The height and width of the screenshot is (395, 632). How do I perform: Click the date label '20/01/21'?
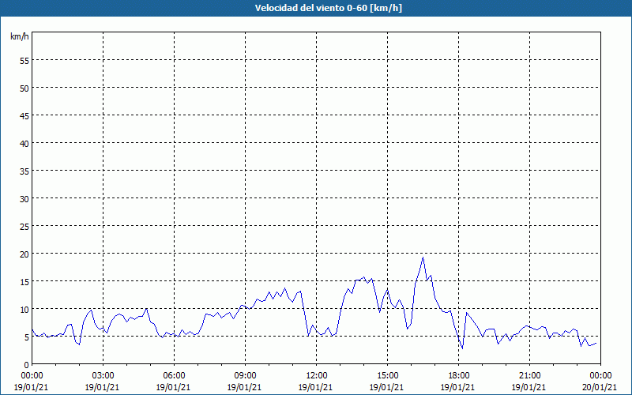click(x=600, y=387)
